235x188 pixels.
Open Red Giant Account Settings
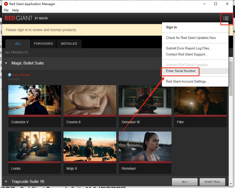click(187, 81)
